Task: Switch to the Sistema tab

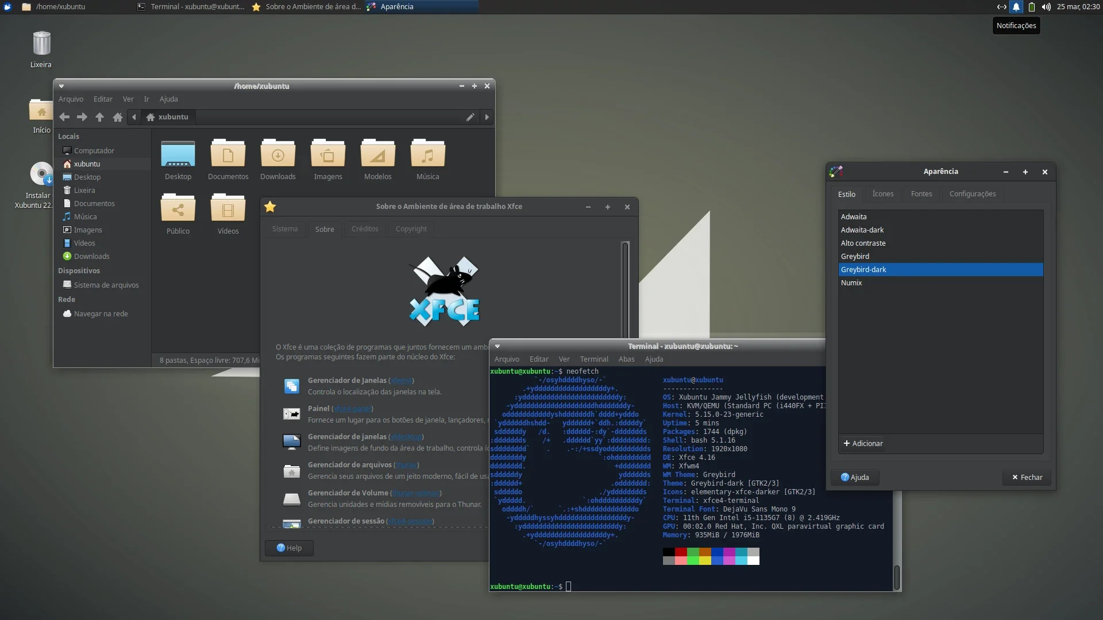Action: (x=285, y=229)
